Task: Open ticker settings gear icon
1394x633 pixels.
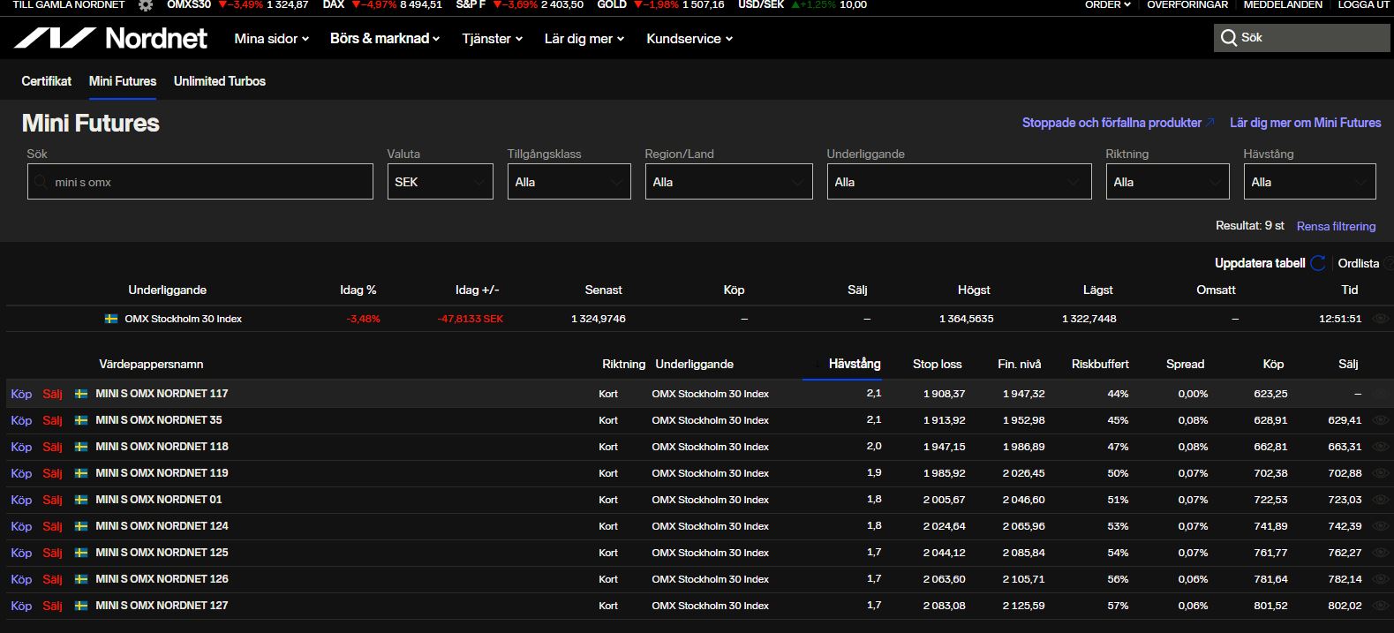Action: [x=146, y=5]
